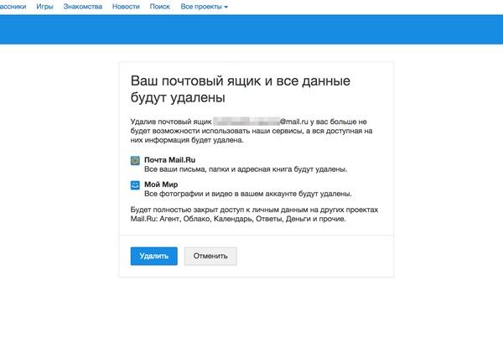Viewport: 503px width, 337px height.
Task: Click text about письма, папки и адресная книга
Action: pos(246,169)
